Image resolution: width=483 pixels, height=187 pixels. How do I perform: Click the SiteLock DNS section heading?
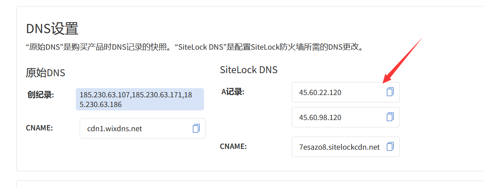[x=249, y=70]
